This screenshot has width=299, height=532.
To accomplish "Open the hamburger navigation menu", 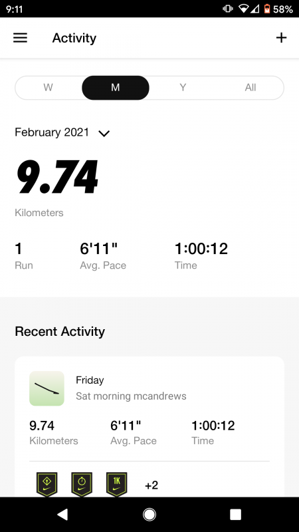I will (x=21, y=38).
